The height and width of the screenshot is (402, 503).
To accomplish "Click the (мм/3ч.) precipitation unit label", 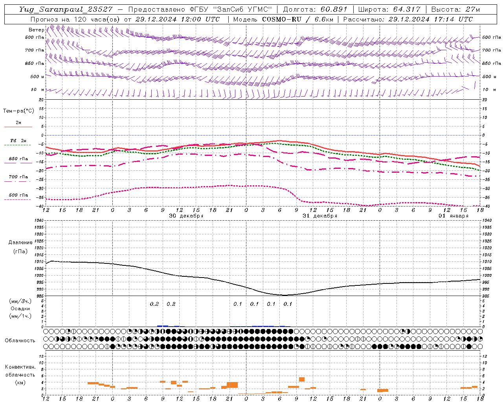I will [20, 301].
